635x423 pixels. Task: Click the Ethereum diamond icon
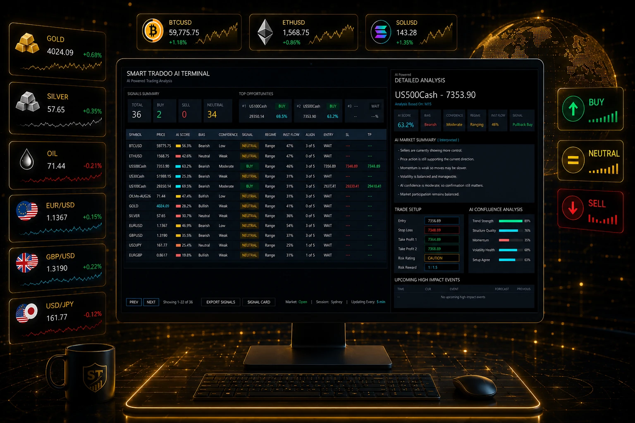click(x=265, y=32)
